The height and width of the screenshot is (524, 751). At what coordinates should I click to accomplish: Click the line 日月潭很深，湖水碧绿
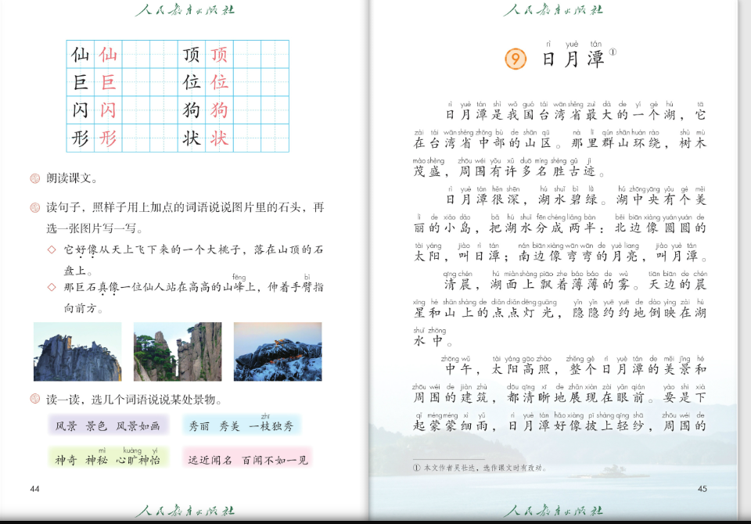525,199
